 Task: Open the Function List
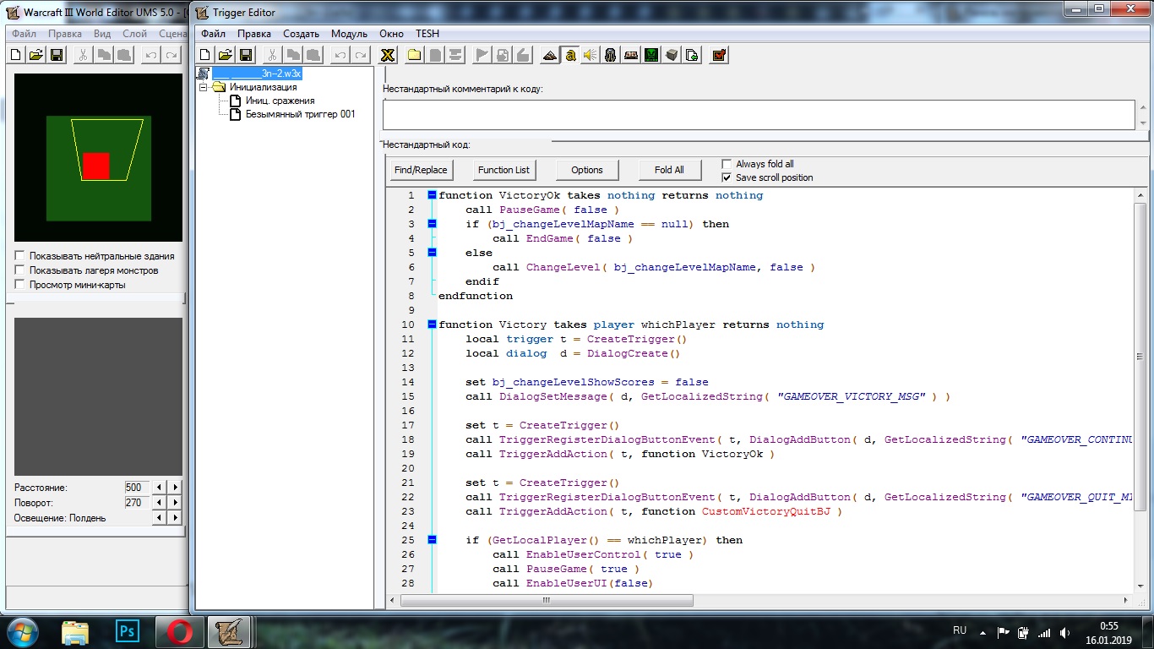(504, 170)
